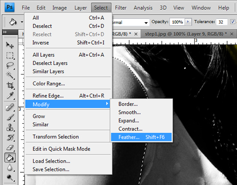Open the Analysis menu
The width and height of the screenshot is (237, 185).
click(x=143, y=8)
